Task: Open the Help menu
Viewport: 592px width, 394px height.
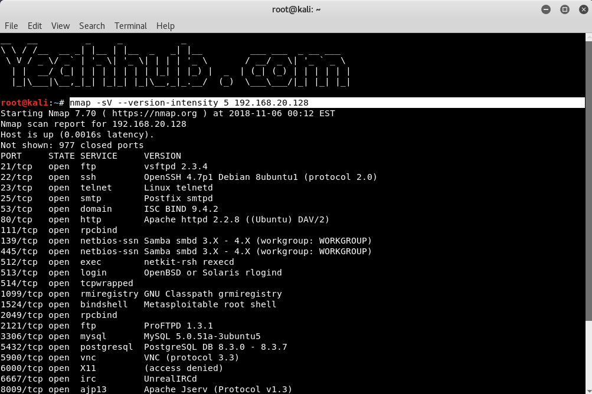Action: coord(165,26)
